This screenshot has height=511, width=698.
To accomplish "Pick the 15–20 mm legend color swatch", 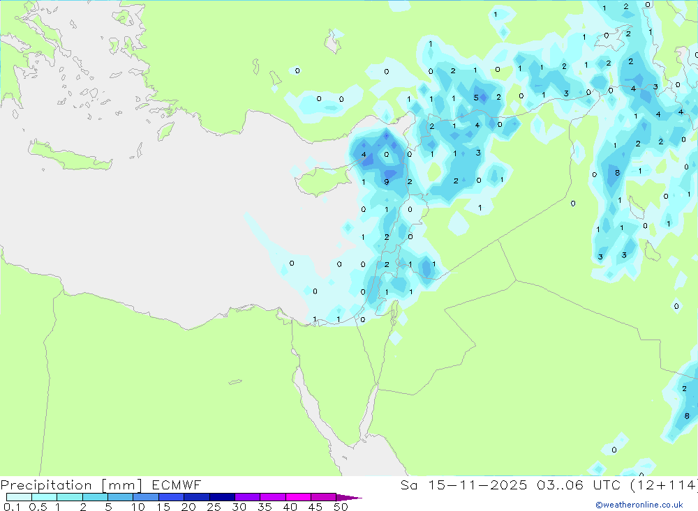I will pos(172,497).
